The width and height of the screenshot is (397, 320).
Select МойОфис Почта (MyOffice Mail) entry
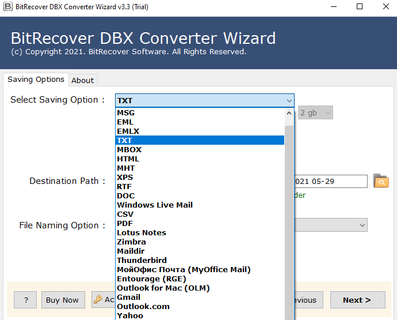click(x=200, y=269)
